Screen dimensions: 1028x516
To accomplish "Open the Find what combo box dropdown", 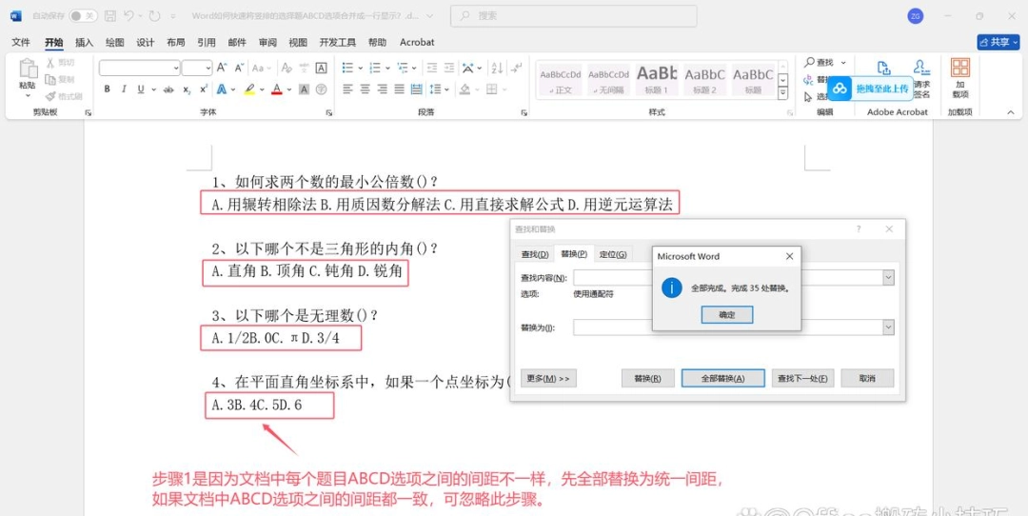I will [888, 278].
